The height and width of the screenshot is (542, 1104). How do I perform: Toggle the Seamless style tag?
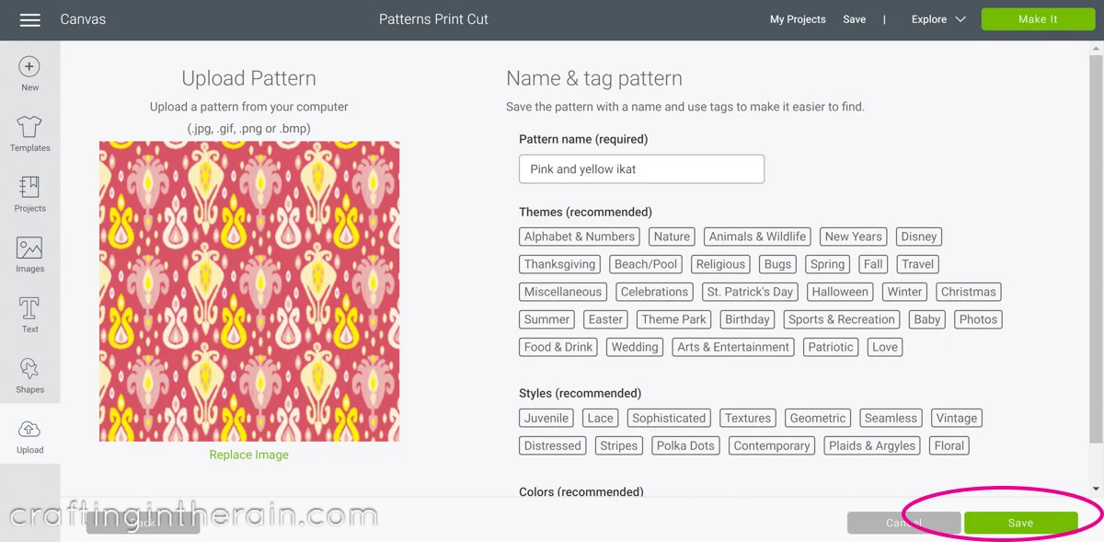(891, 418)
